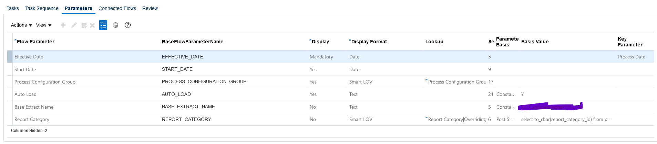The height and width of the screenshot is (144, 657).
Task: Select the Effective Date row handle
Action: coord(10,57)
